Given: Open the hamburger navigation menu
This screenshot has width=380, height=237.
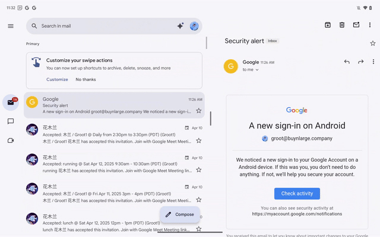Looking at the screenshot, I should coord(11,26).
